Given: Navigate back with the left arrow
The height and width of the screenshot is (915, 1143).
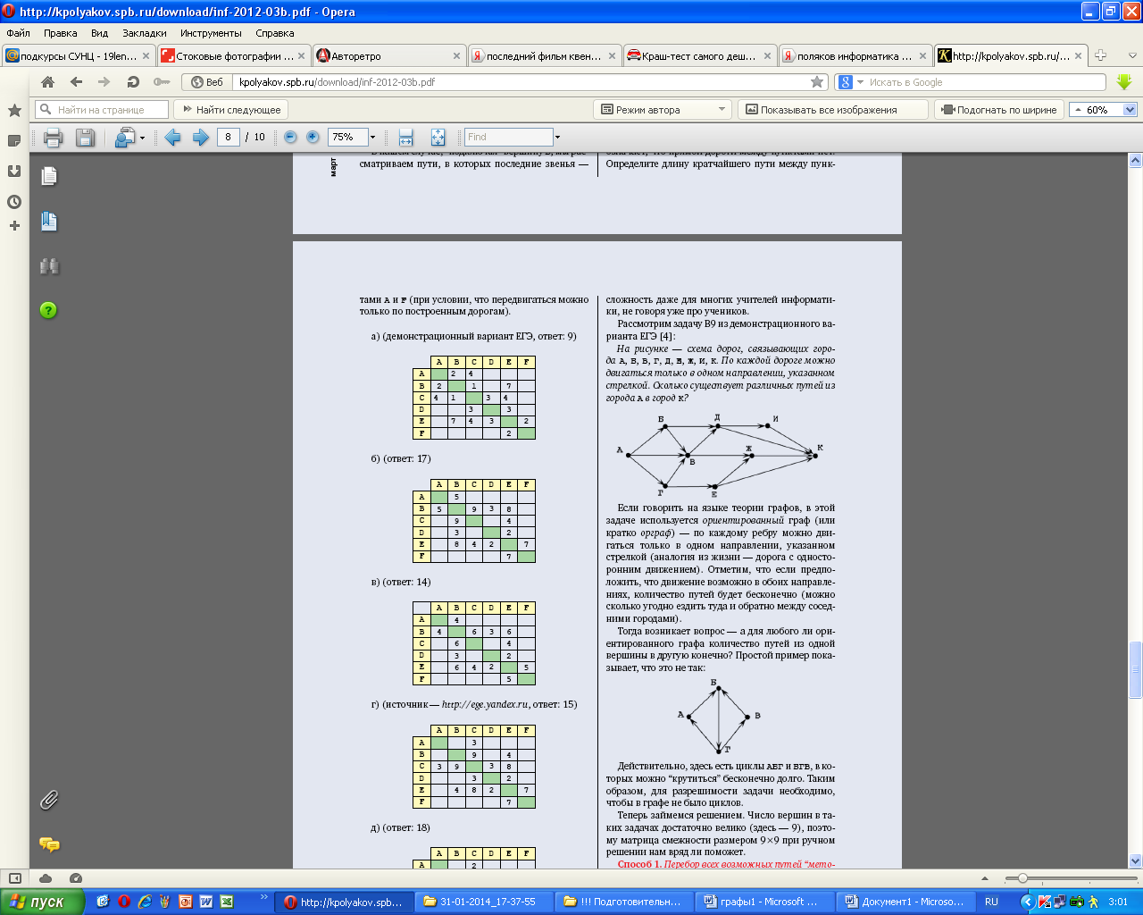Looking at the screenshot, I should (x=76, y=81).
